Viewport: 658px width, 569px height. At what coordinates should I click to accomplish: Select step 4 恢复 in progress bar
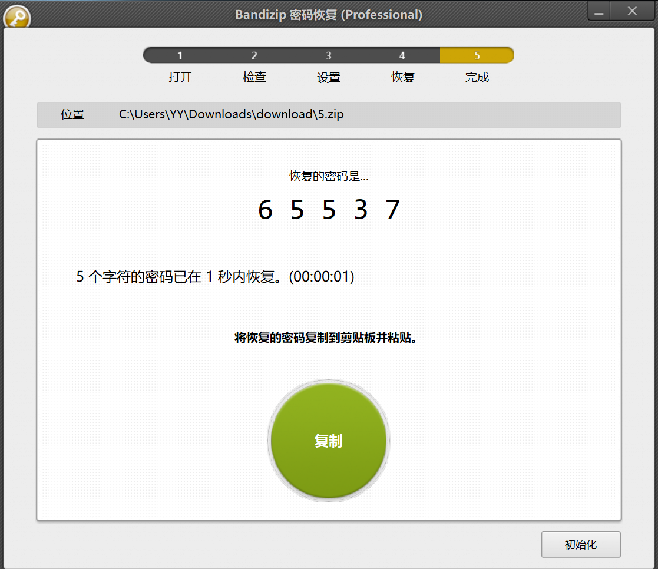[x=402, y=55]
